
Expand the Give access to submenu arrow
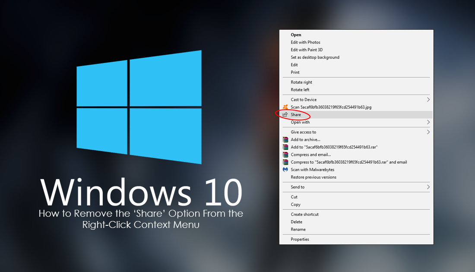click(x=428, y=132)
